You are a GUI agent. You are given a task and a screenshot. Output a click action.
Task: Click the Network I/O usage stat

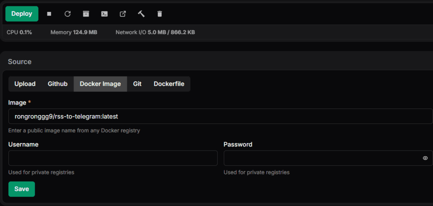[155, 32]
